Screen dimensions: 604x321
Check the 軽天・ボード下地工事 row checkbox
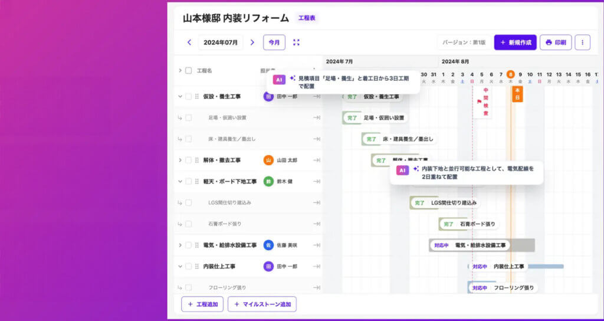[188, 181]
